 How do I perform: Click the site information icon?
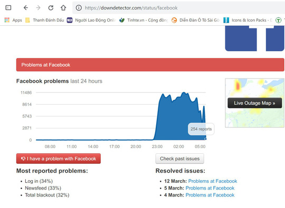79,8
